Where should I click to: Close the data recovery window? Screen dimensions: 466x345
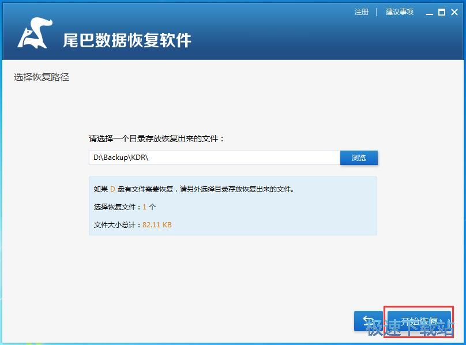tap(454, 12)
